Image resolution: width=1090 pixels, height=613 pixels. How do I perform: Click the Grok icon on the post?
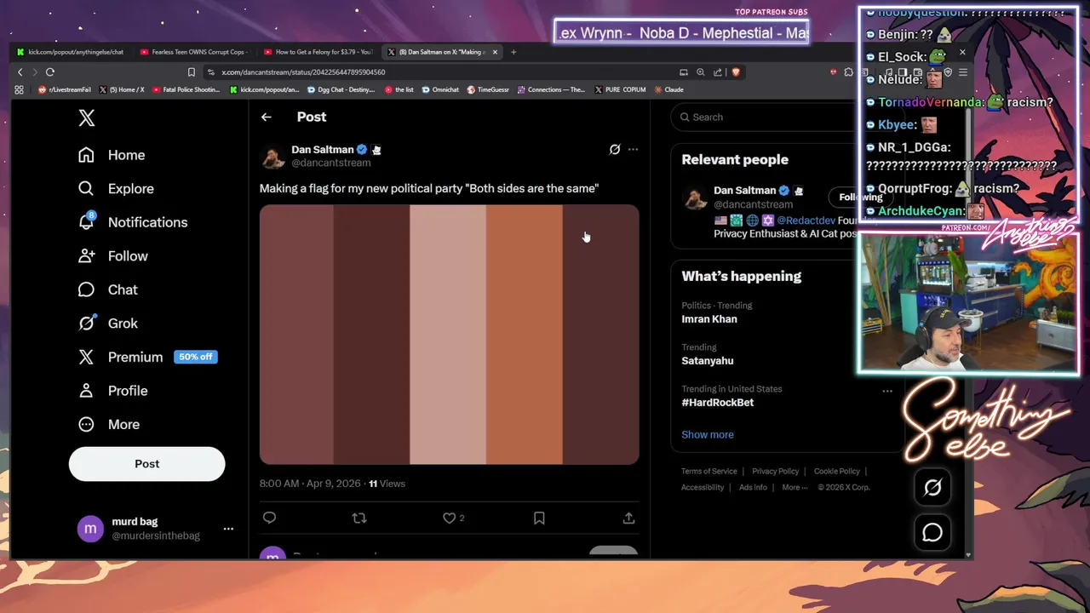tap(615, 149)
